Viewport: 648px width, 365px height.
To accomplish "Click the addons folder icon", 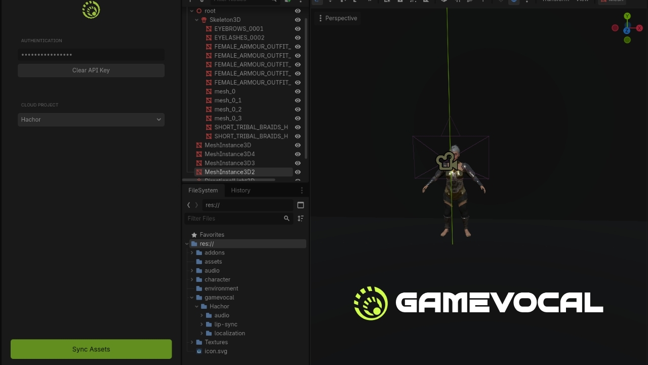I will (199, 252).
